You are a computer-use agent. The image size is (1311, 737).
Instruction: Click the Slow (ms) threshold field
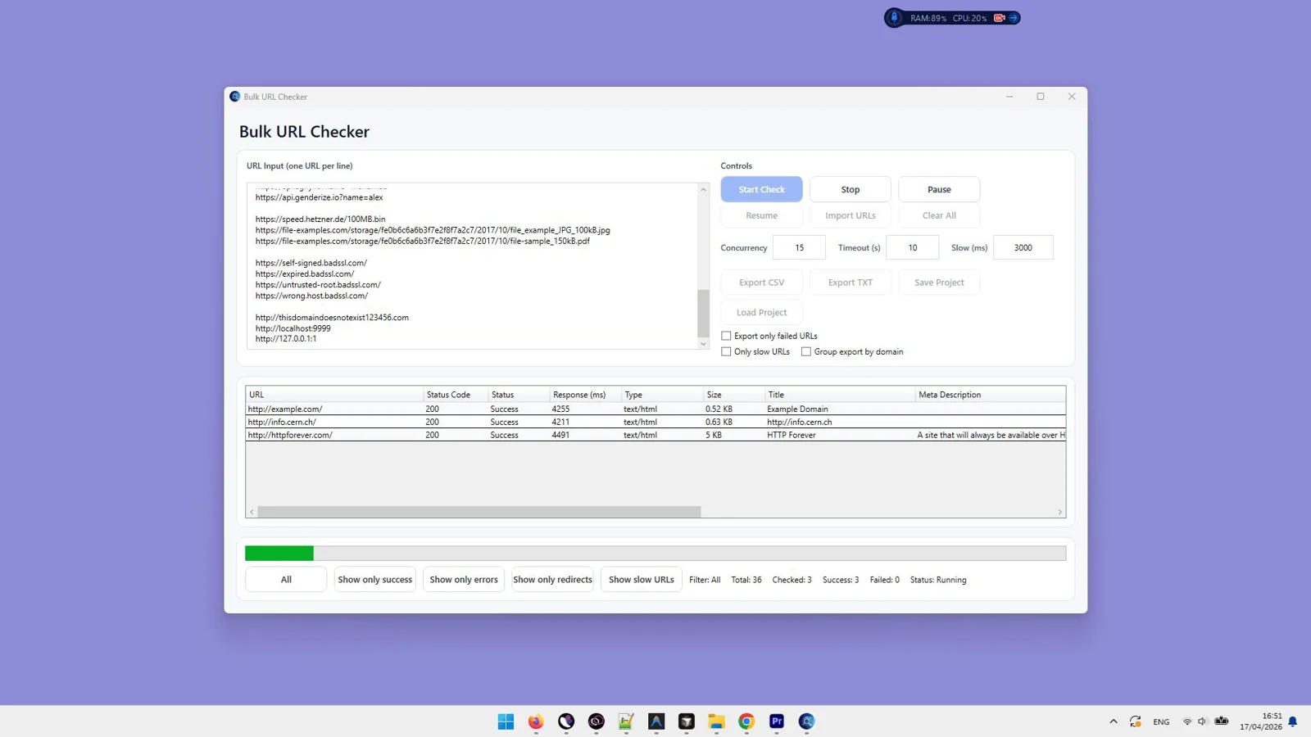click(x=1023, y=247)
